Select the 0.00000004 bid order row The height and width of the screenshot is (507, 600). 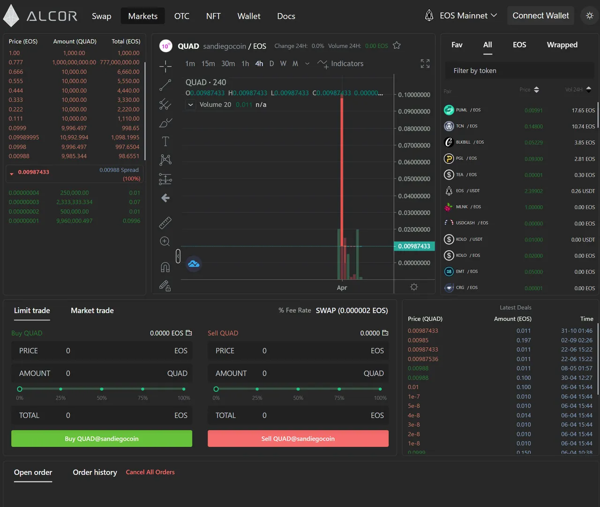click(x=74, y=193)
